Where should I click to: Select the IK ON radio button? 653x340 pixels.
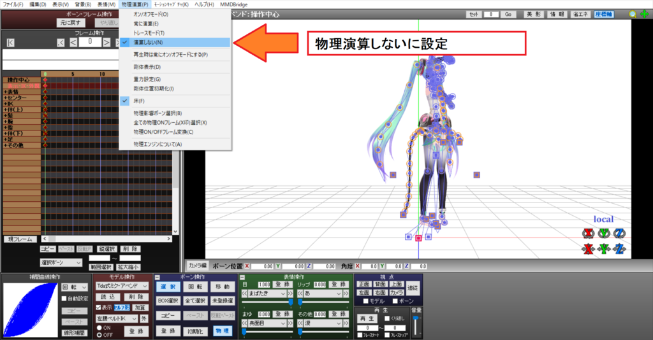(99, 328)
